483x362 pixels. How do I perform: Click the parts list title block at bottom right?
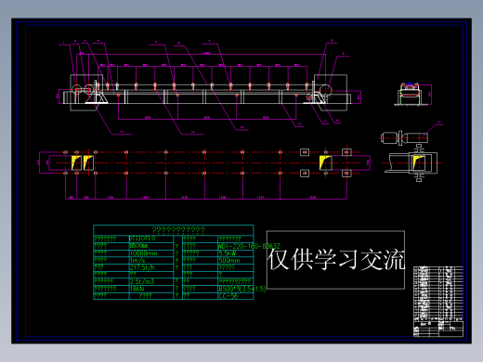[x=438, y=302]
